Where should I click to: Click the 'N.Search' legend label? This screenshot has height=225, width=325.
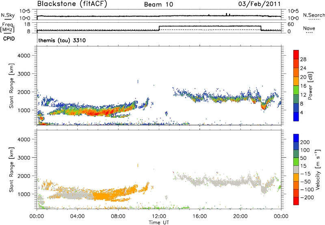point(314,15)
